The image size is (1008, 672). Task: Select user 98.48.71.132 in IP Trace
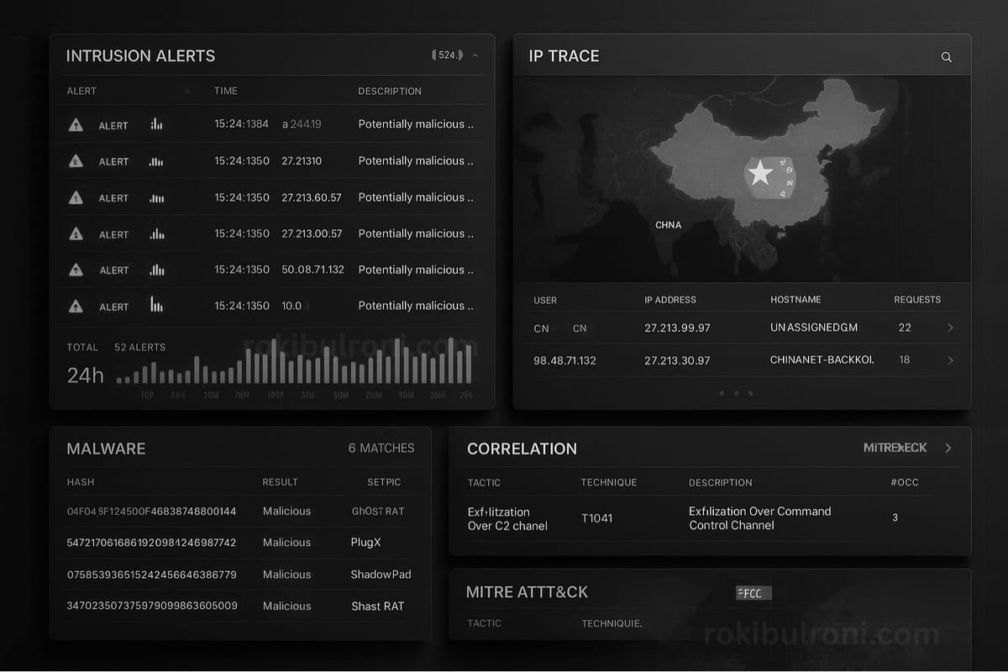pyautogui.click(x=564, y=360)
